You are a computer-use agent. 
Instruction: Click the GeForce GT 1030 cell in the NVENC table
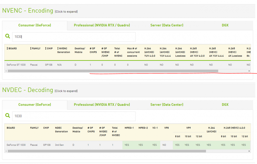click(x=16, y=65)
